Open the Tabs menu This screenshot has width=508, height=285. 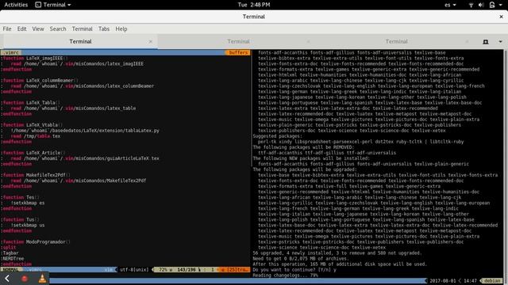pos(104,28)
